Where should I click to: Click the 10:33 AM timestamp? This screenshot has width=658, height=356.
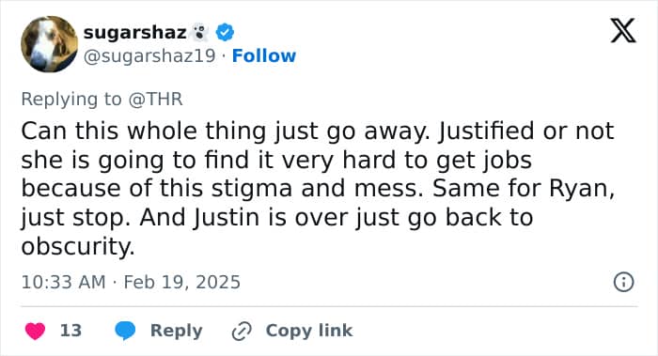point(63,282)
